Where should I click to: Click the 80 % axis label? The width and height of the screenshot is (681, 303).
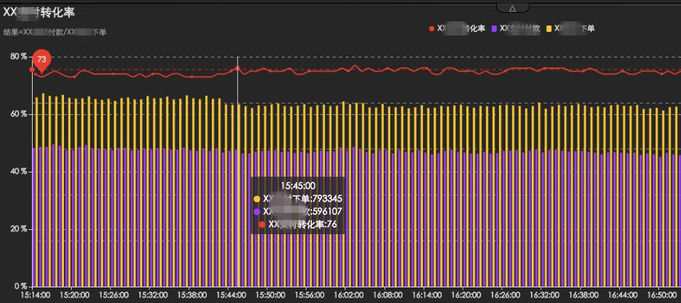pos(19,56)
